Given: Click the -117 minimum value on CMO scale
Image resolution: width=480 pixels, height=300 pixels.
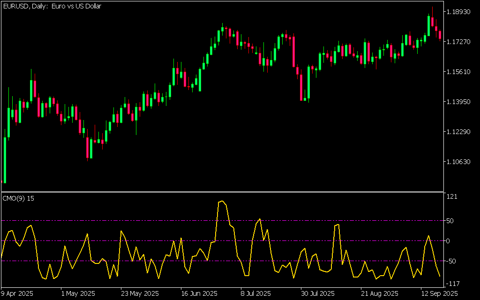Looking at the screenshot, I should coord(453,283).
